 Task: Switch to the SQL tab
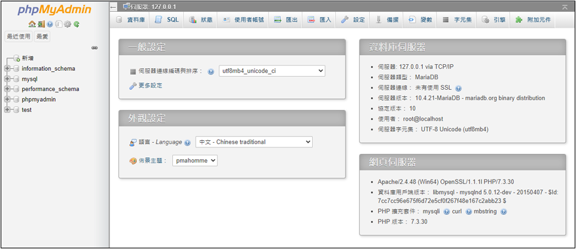(x=168, y=20)
